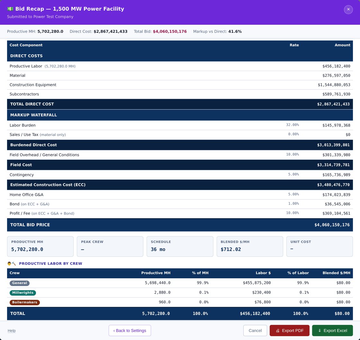
Task: Open the Help link
Action: (12, 331)
